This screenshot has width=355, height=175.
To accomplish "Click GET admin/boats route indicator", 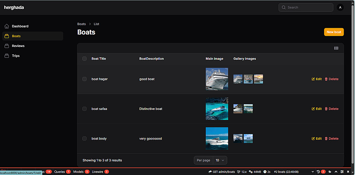I will click(x=222, y=172).
